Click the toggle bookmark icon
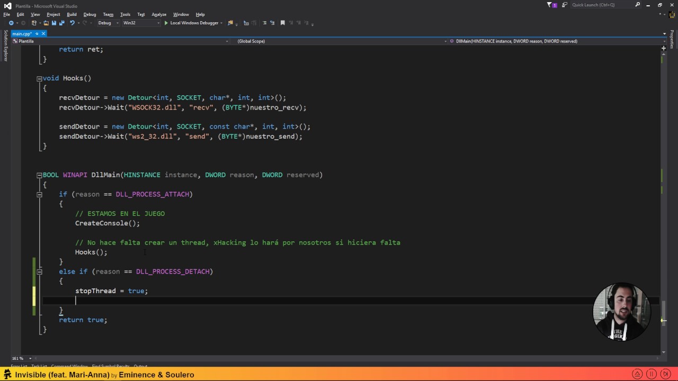Screen dimensions: 678x381 point(282,23)
